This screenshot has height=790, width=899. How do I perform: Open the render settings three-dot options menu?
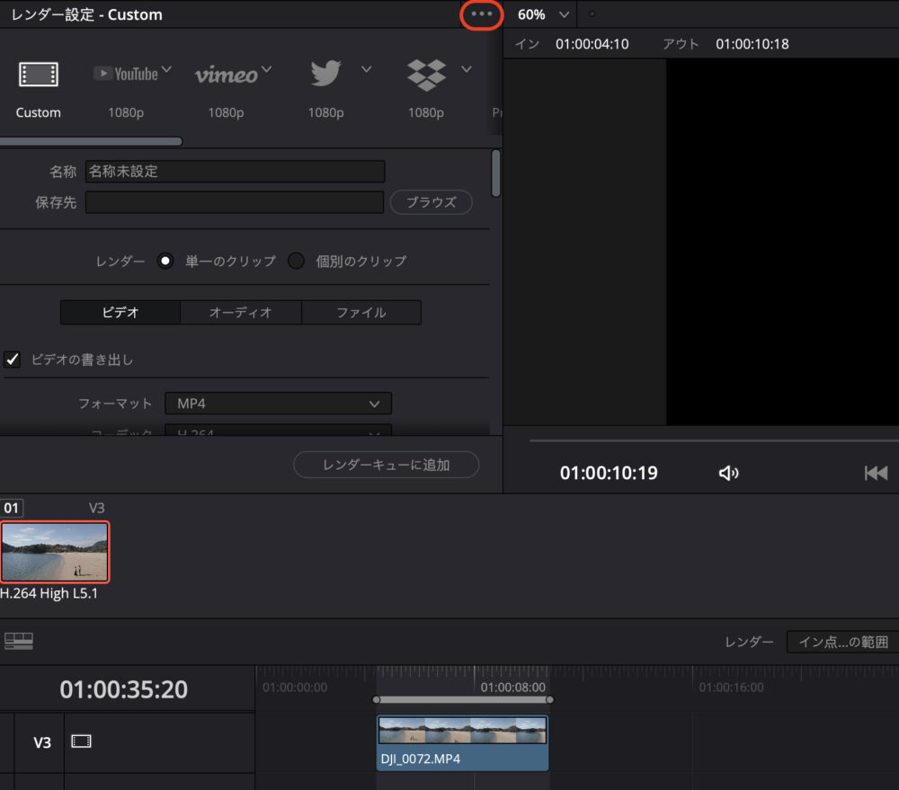[482, 13]
